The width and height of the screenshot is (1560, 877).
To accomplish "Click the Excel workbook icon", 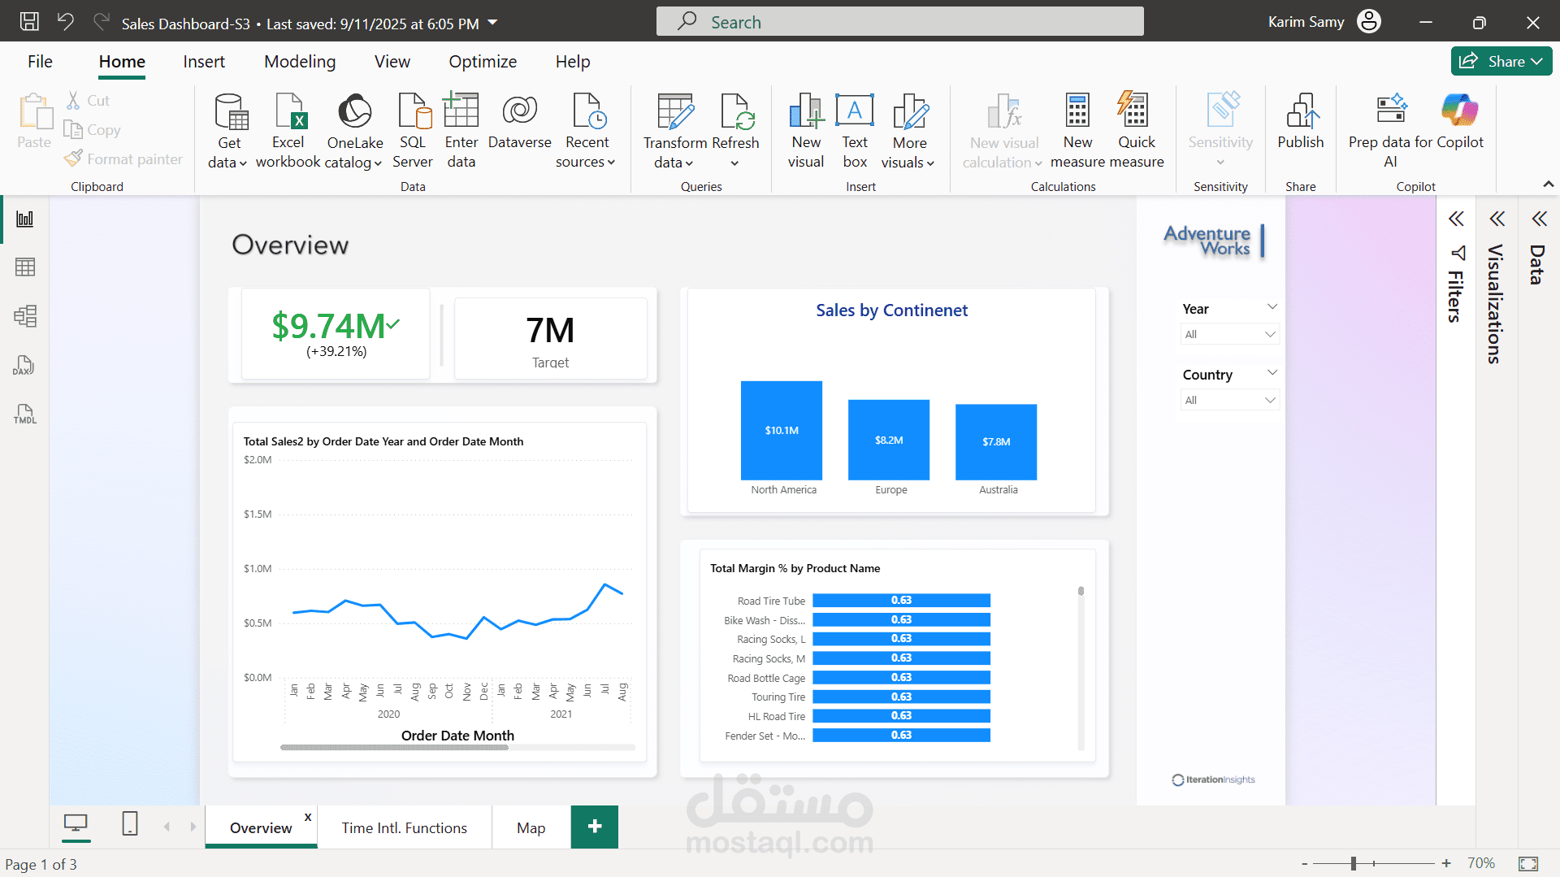I will point(290,112).
